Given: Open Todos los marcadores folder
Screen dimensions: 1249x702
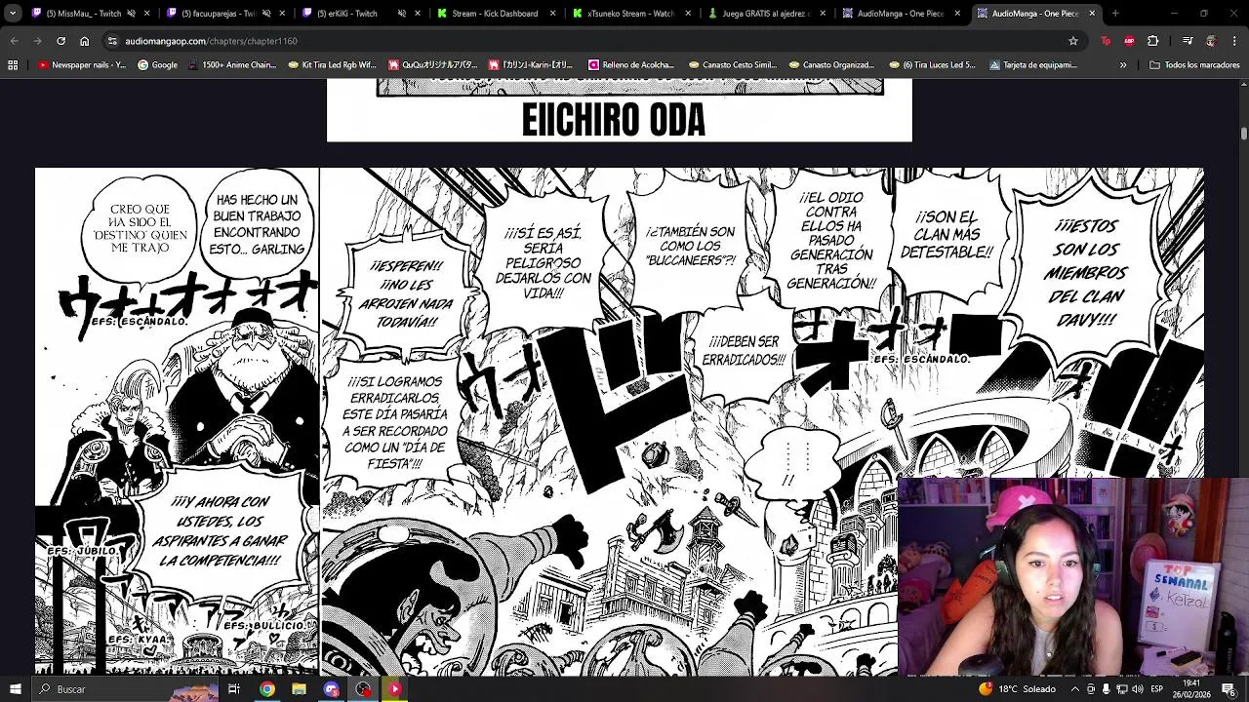Looking at the screenshot, I should point(1194,65).
